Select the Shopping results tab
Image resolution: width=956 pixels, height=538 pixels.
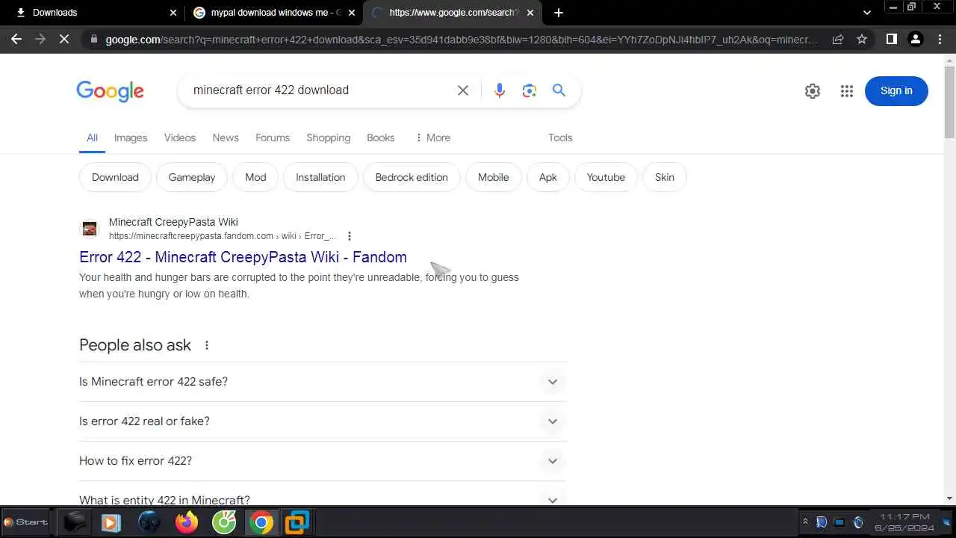click(x=329, y=137)
